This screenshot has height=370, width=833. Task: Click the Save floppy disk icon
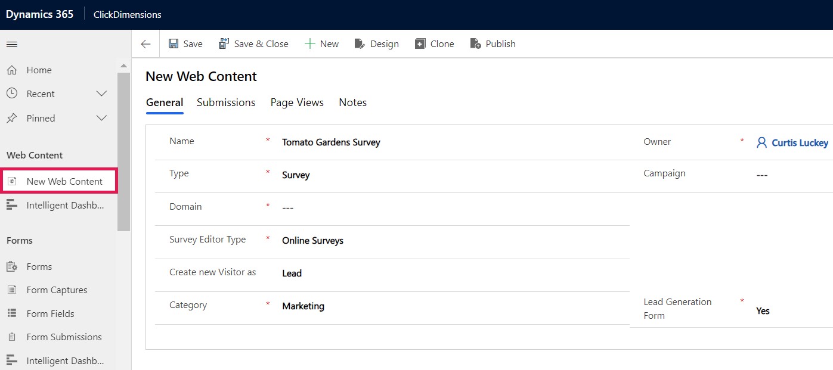[x=174, y=43]
